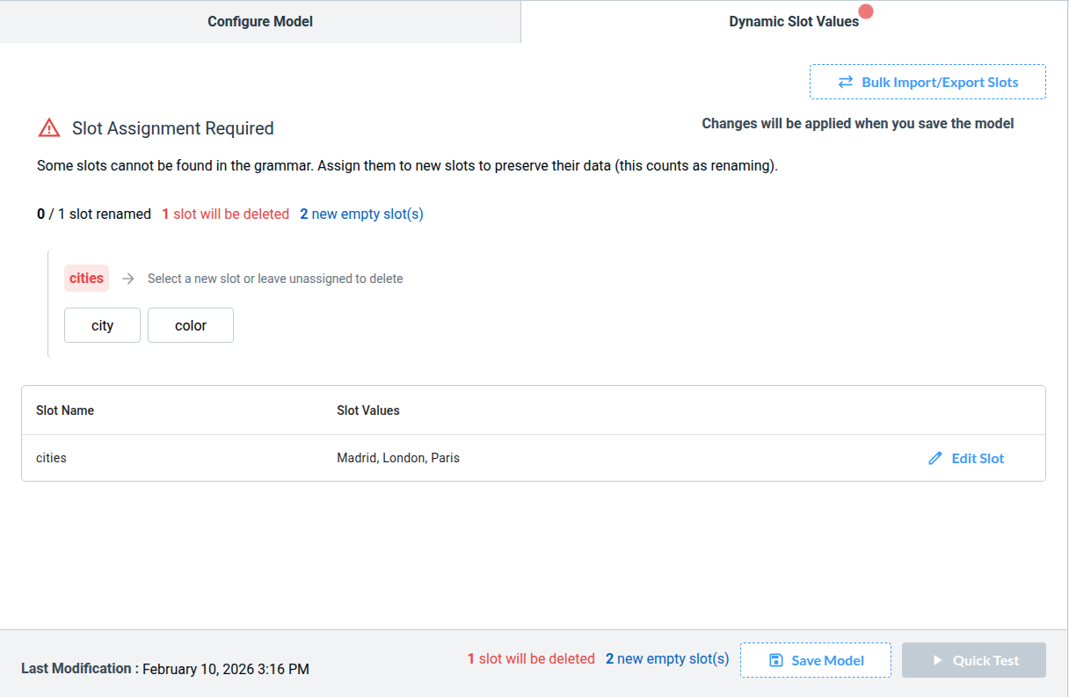Click the red warning triangle icon

(49, 128)
